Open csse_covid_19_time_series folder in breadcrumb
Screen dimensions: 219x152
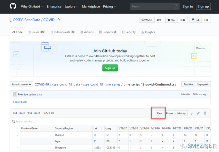coord(101,84)
